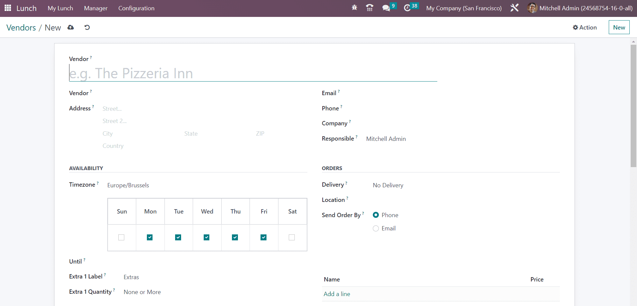Click the help mark beside Send Order By
The image size is (637, 306).
coord(363,213)
